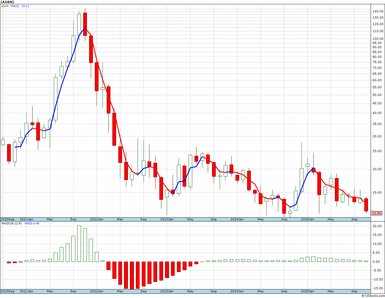Click 2020Sep on the price chart time axis
Viewport: 385px width, 298px height.
pyautogui.click(x=8, y=219)
